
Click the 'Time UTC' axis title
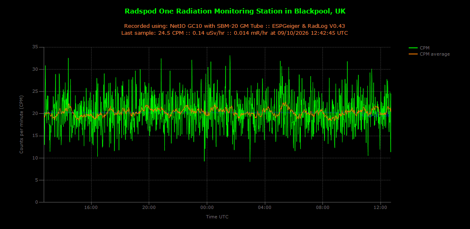point(217,216)
